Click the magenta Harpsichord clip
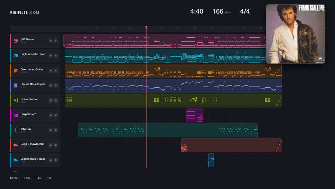 click(195, 115)
